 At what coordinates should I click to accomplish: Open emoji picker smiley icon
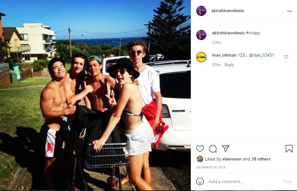coord(200,181)
